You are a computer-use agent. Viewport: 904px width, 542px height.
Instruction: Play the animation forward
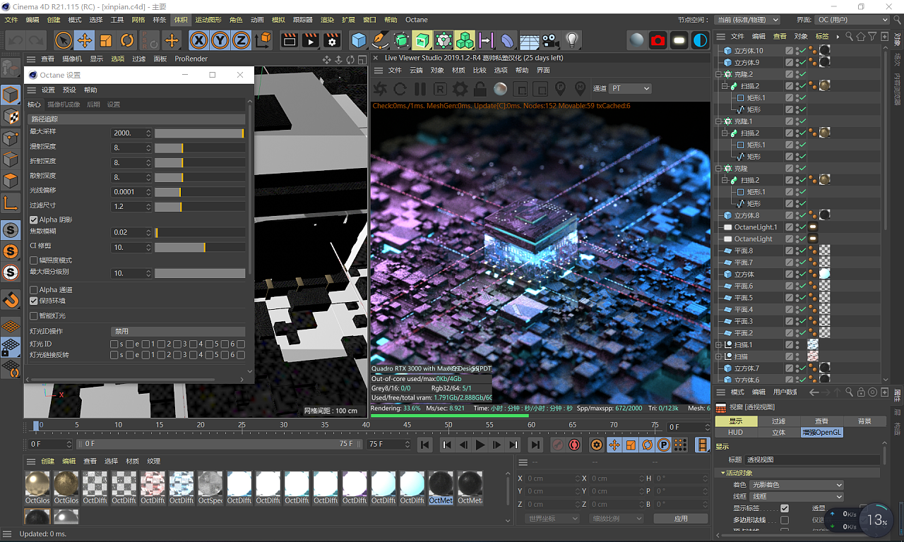[480, 445]
